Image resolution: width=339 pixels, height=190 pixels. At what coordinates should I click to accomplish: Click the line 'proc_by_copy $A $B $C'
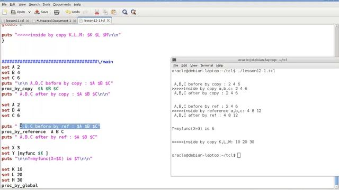coord(30,89)
